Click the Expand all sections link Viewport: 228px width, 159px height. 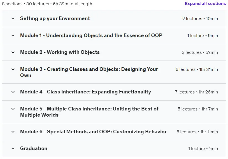click(x=205, y=4)
